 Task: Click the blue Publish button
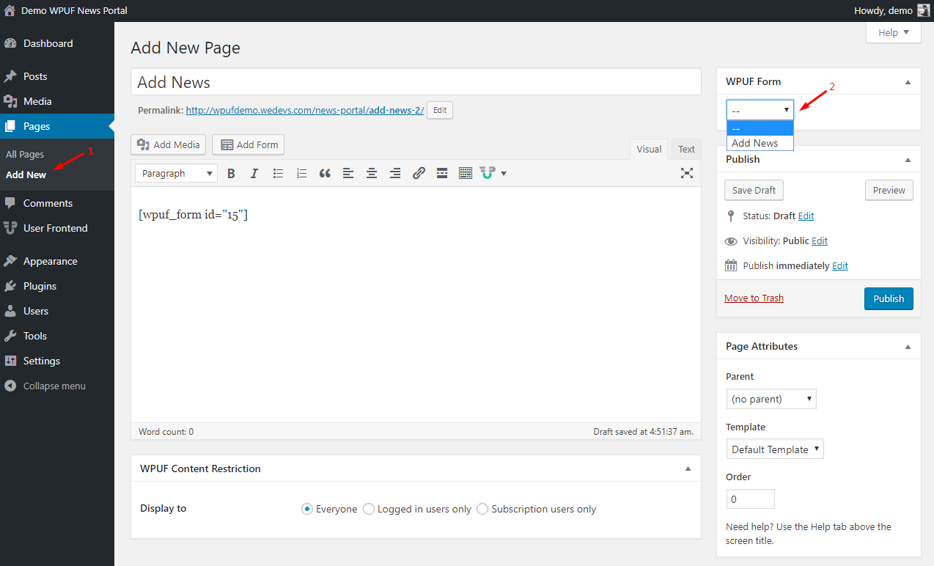click(x=889, y=298)
